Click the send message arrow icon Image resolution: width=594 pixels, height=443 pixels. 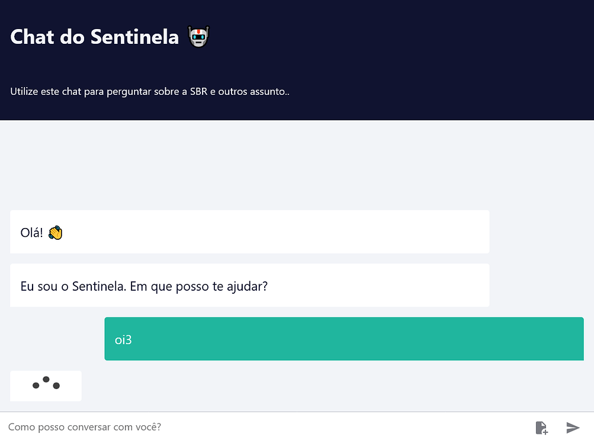(573, 427)
